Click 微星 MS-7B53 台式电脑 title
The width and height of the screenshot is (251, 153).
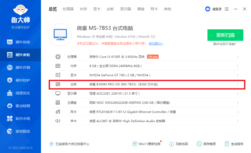pos(105,28)
